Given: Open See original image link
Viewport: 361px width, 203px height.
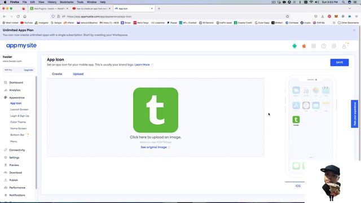Looking at the screenshot, I should (154, 147).
